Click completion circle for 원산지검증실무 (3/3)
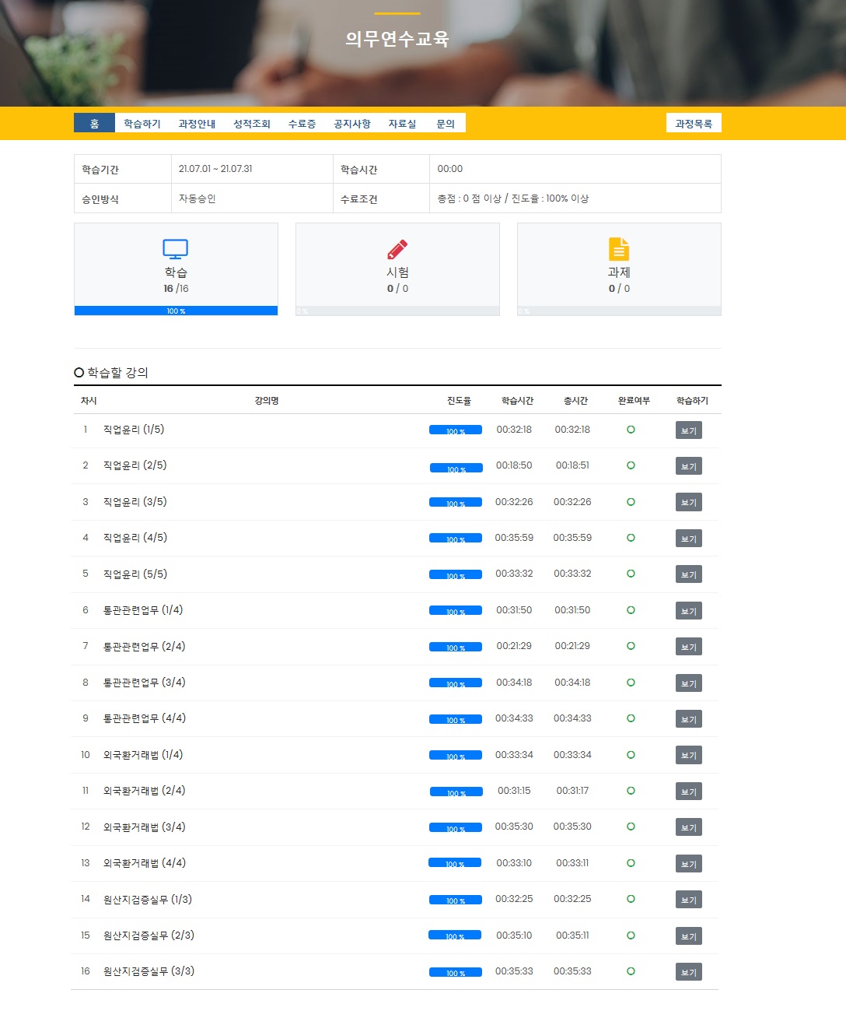 631,971
